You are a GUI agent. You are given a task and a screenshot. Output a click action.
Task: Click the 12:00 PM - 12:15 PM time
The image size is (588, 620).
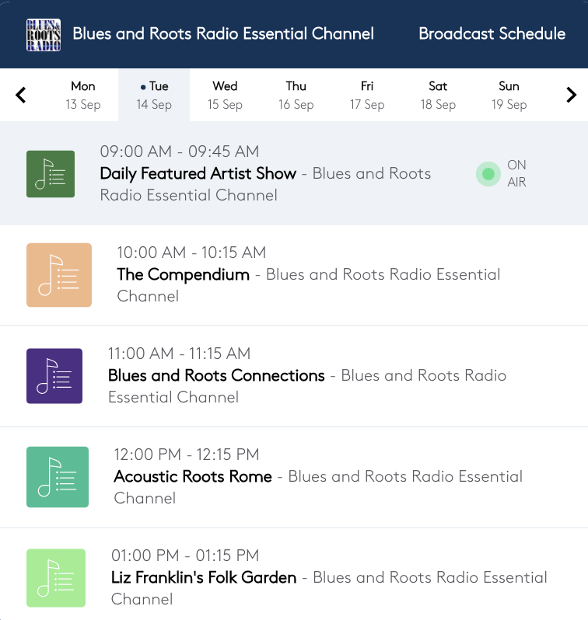(187, 455)
